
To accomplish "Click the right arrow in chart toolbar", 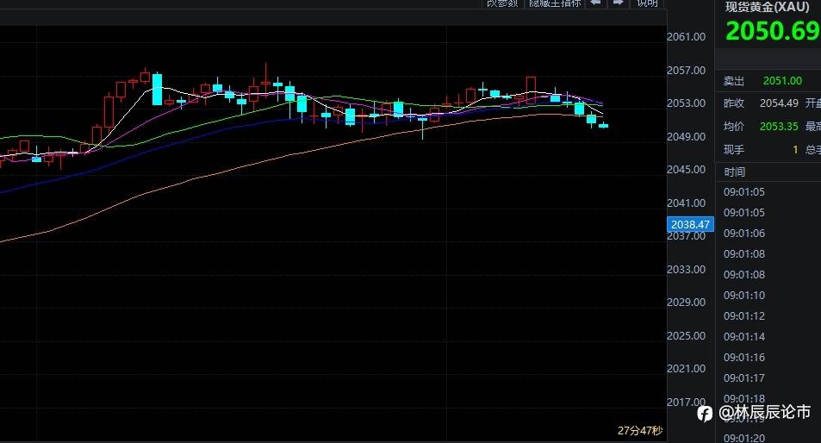I will [618, 3].
